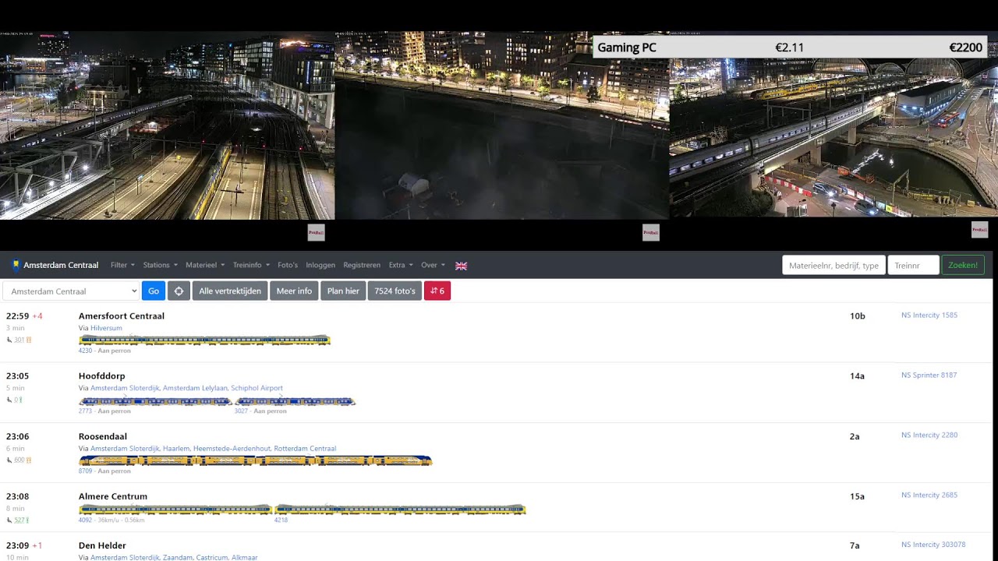Click train unit 3027 image for Hoofddorp
998x561 pixels.
click(295, 400)
